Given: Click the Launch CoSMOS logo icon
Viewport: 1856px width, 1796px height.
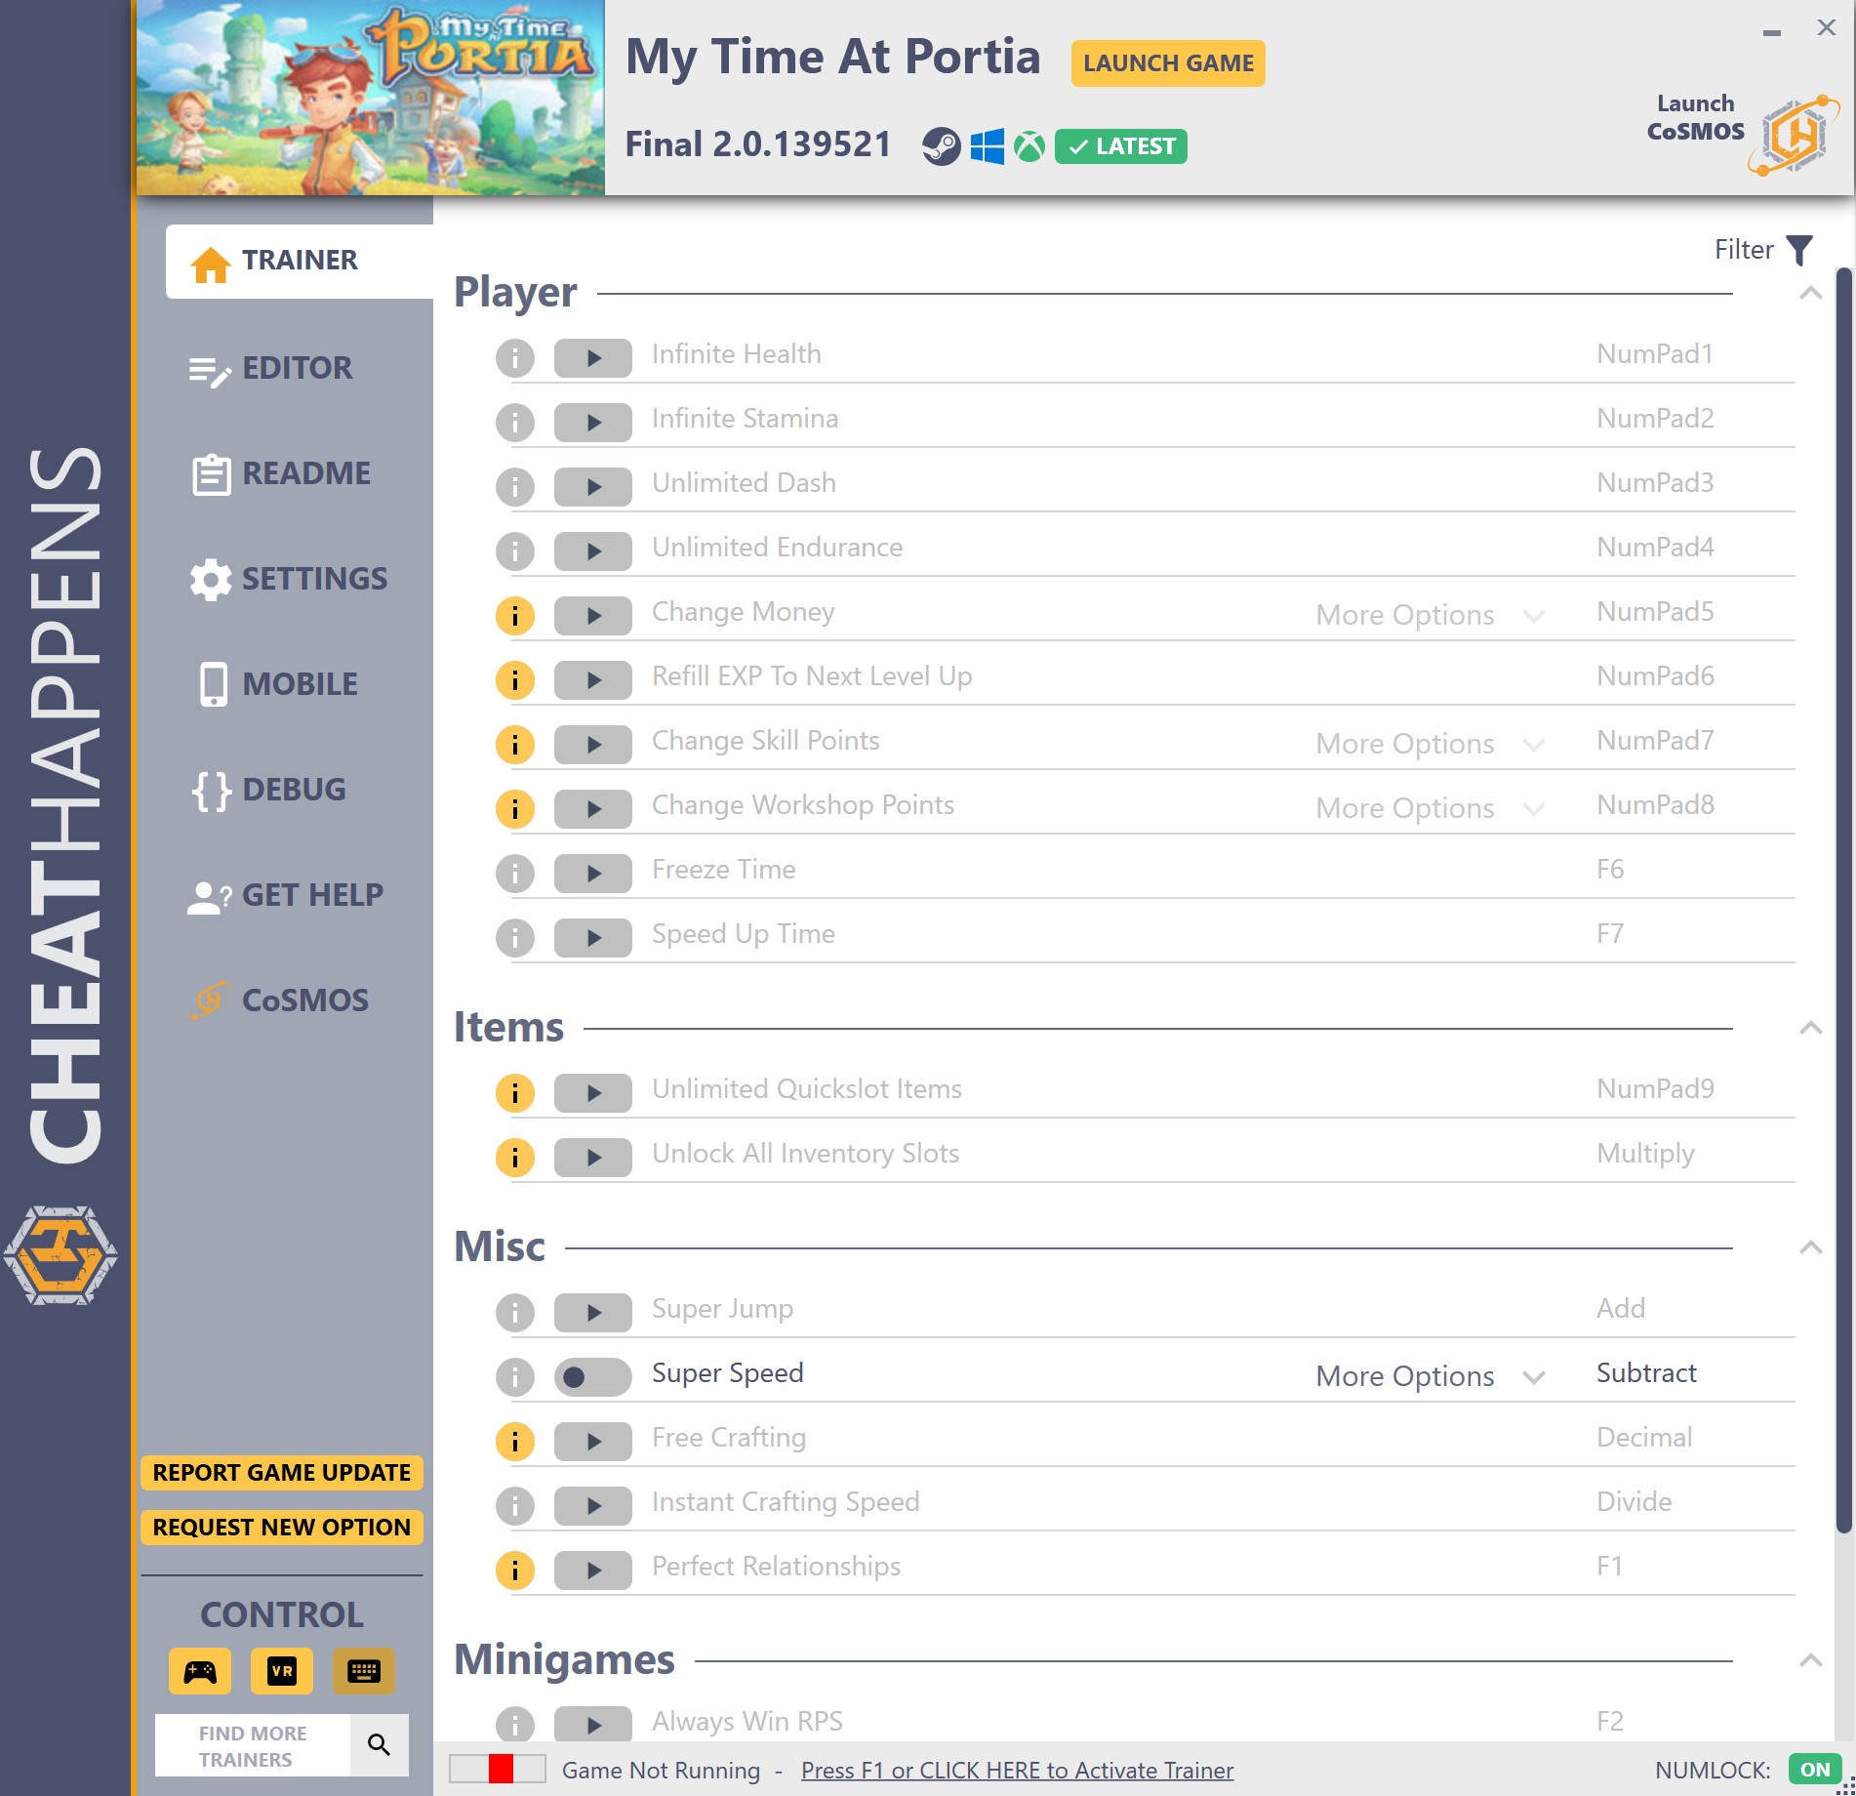Looking at the screenshot, I should pos(1795,135).
